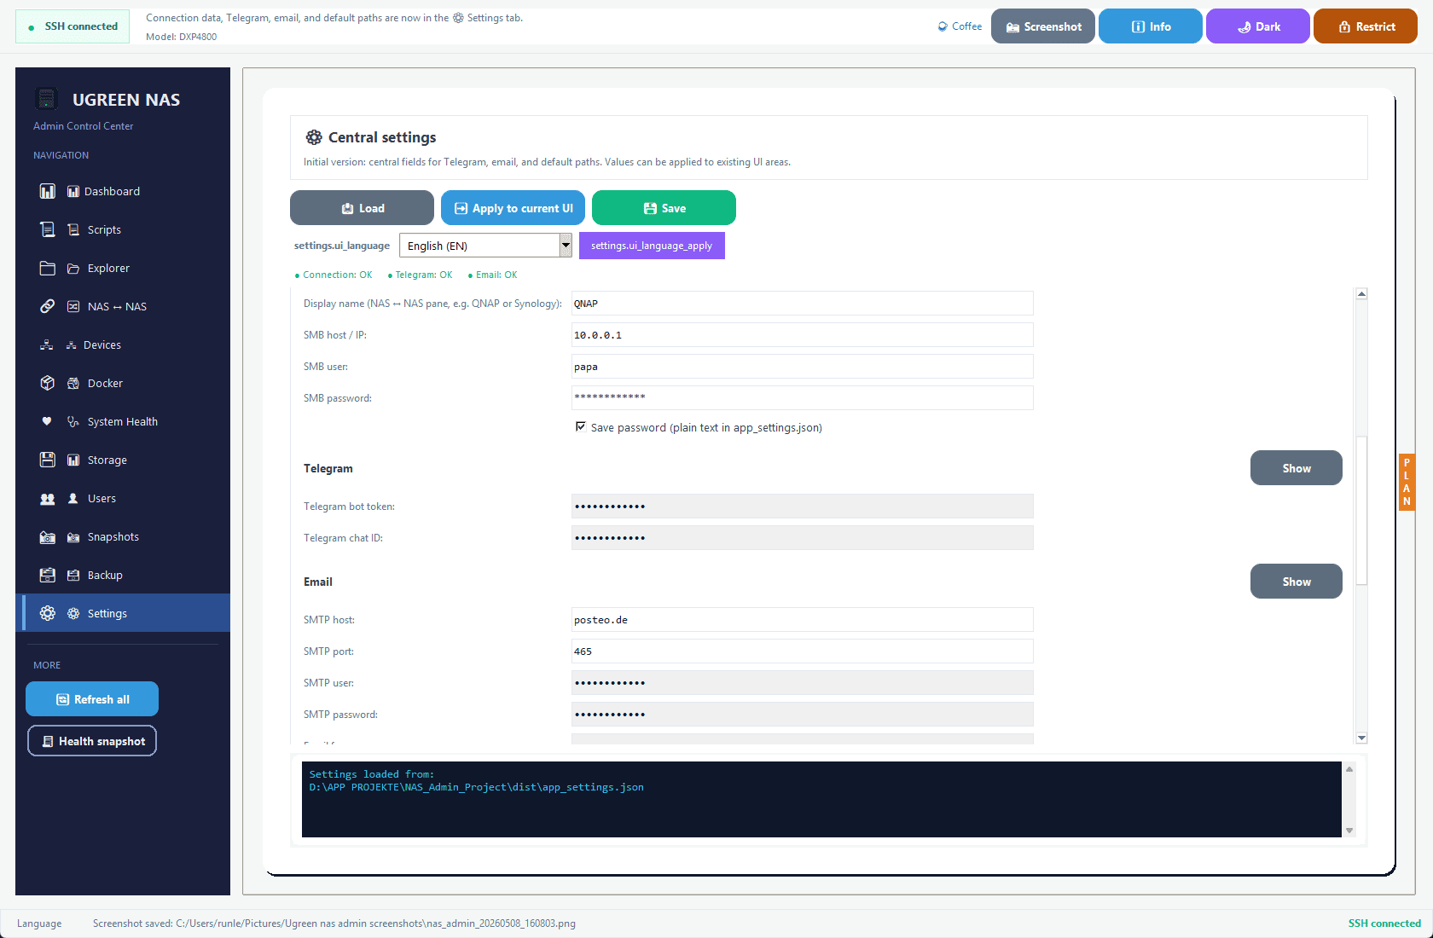The image size is (1433, 938).
Task: Click the Restrict button
Action: (1366, 26)
